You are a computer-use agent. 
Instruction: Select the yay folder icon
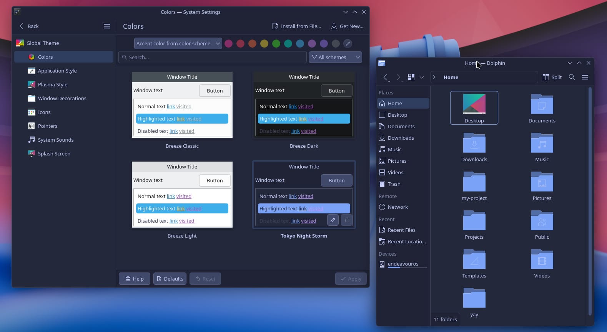click(474, 298)
